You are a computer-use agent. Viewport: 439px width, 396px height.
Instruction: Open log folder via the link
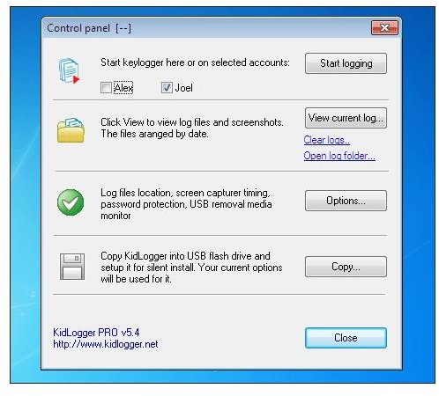point(339,156)
